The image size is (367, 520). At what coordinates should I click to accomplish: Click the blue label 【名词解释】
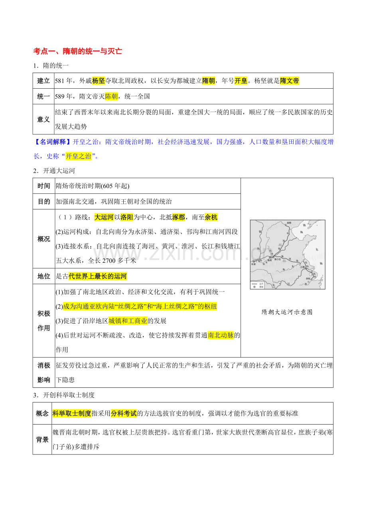pyautogui.click(x=53, y=142)
